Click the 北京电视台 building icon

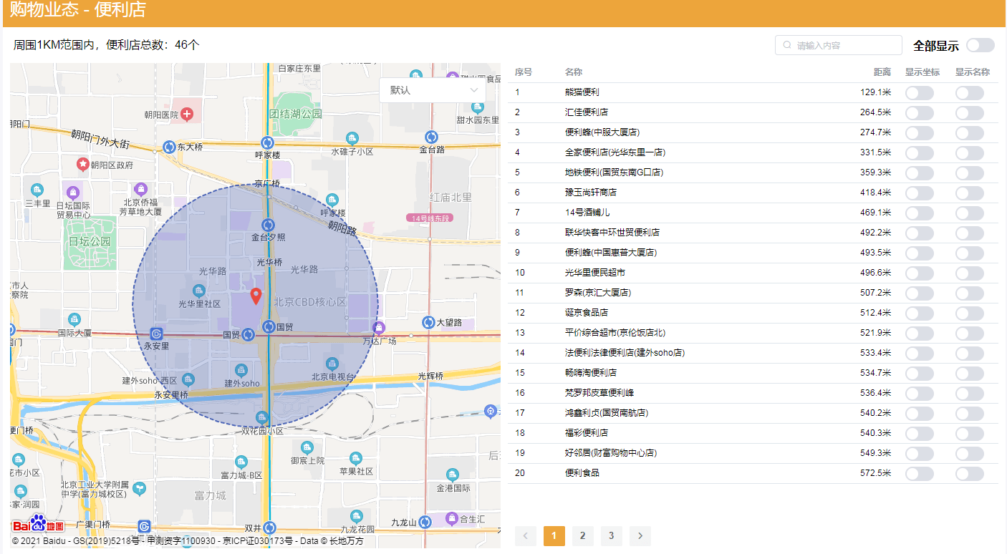(332, 364)
